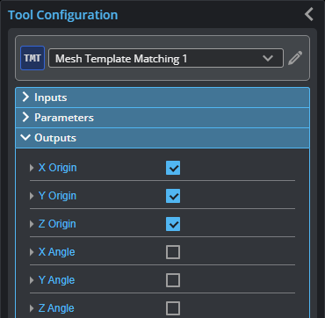
Task: Click the Y Angle label link
Action: pos(56,280)
